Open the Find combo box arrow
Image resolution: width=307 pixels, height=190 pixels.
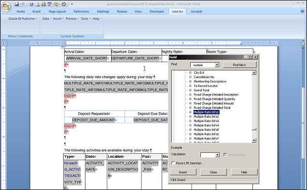point(217,65)
